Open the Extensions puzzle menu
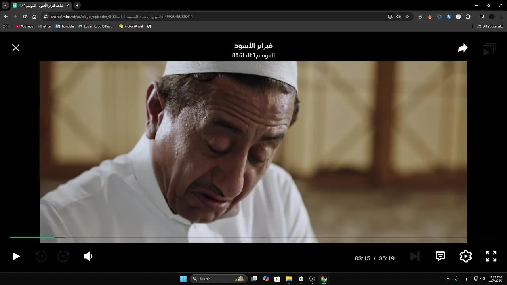 (468, 17)
